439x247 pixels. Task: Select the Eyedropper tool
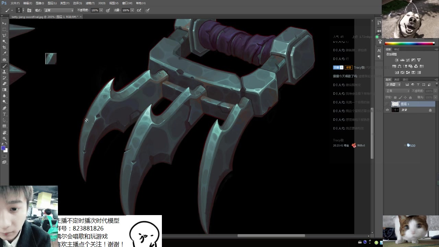point(4,54)
